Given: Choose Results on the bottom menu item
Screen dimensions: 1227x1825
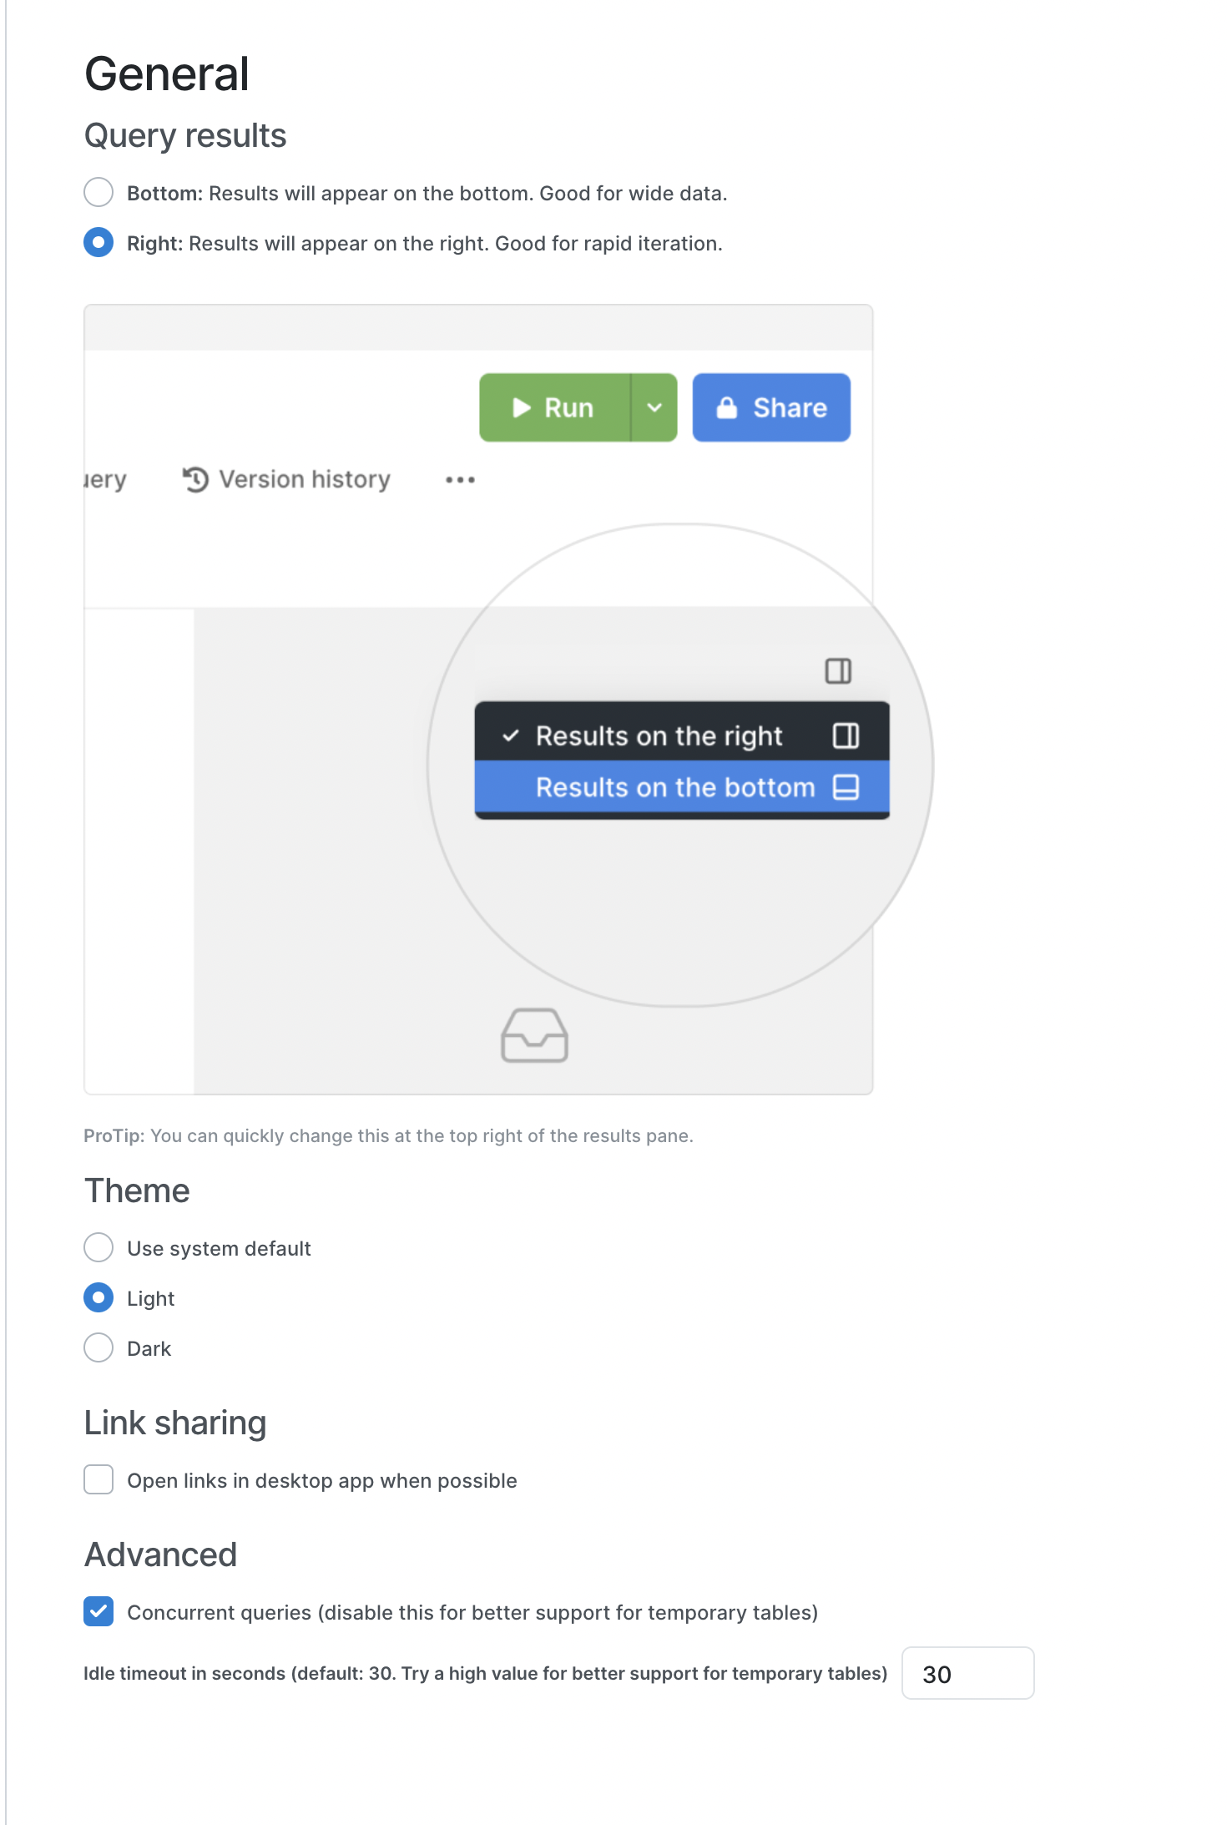Looking at the screenshot, I should [681, 787].
